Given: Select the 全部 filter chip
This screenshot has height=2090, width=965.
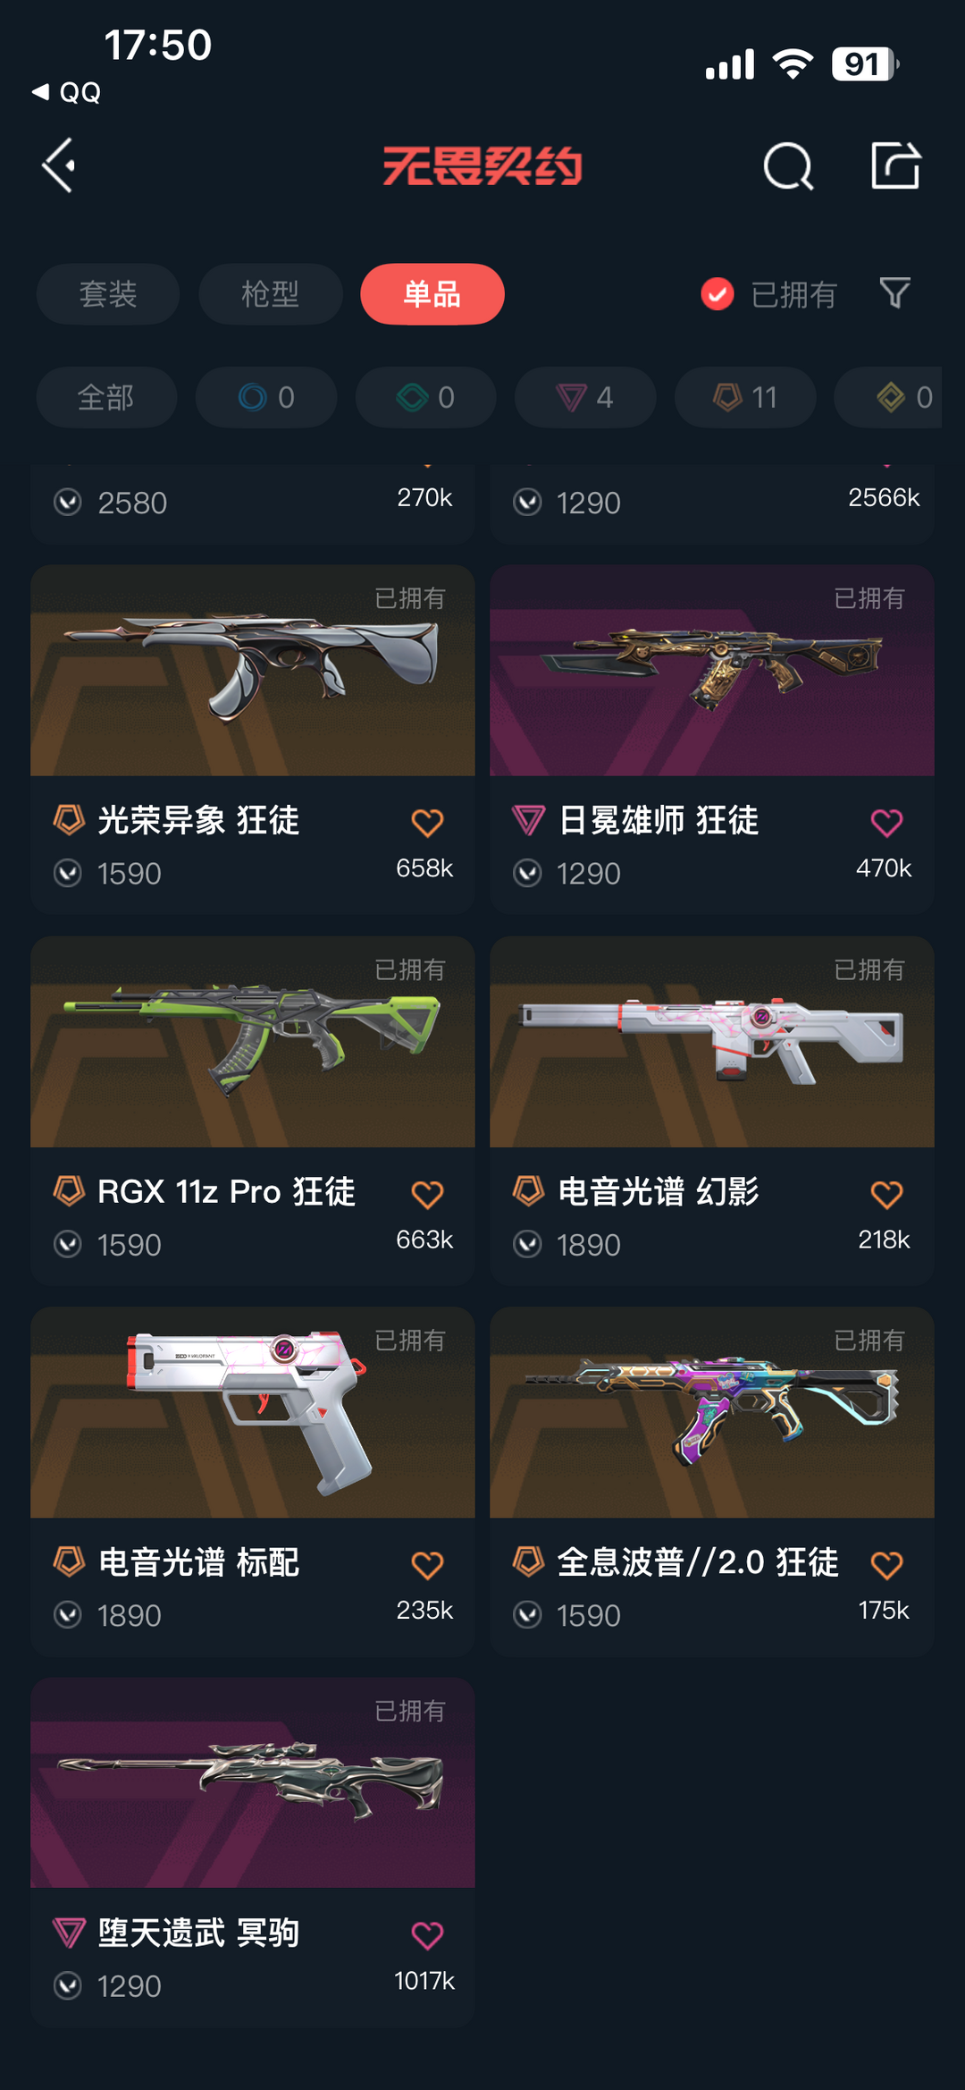Looking at the screenshot, I should point(106,397).
